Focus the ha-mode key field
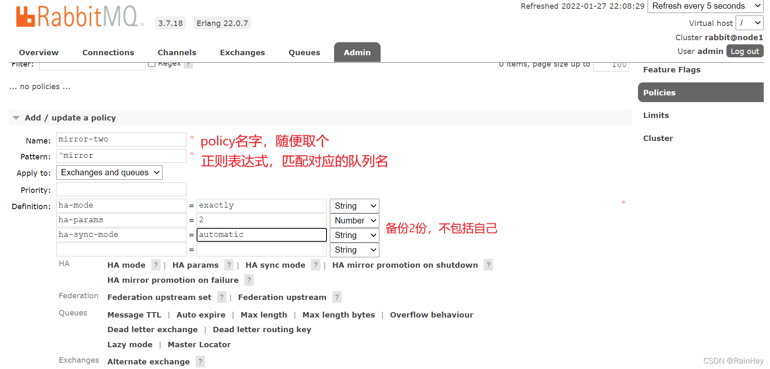The image size is (770, 369). [121, 205]
